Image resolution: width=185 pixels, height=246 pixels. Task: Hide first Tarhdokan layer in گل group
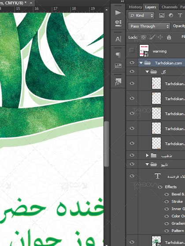(132, 83)
